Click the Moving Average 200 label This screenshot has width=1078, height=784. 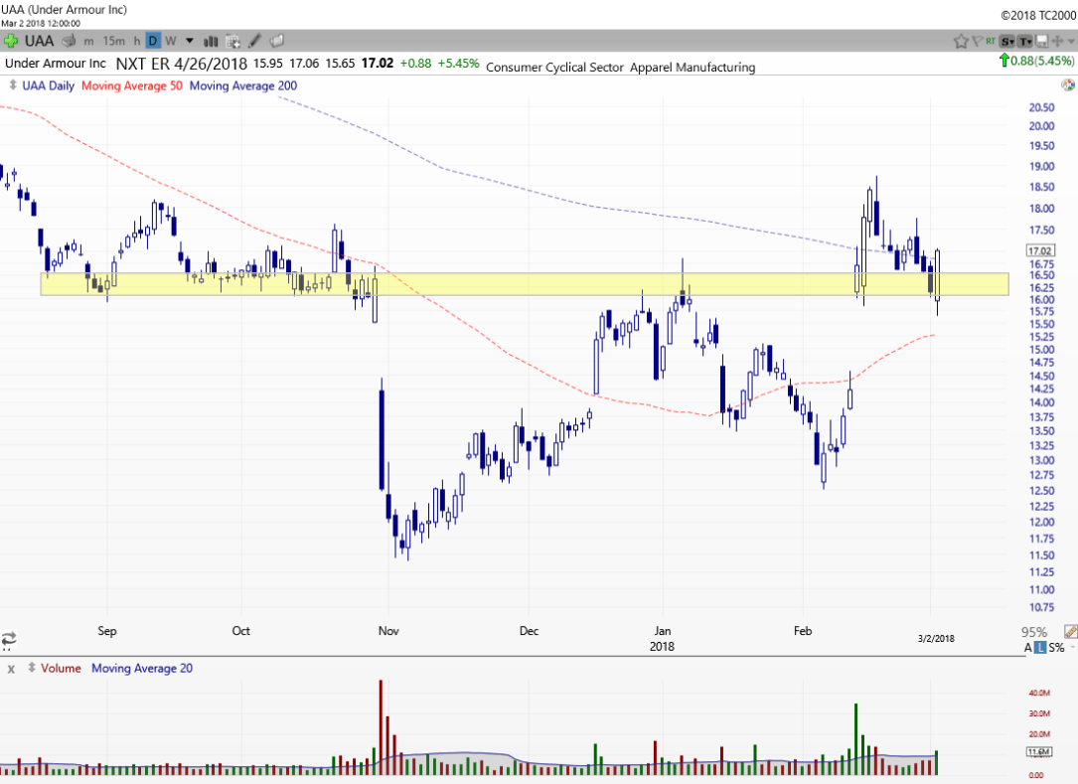[242, 85]
